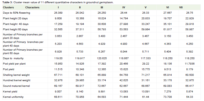
Task: Click the value 11.7936 under cluster VII
Action: tap(190, 64)
